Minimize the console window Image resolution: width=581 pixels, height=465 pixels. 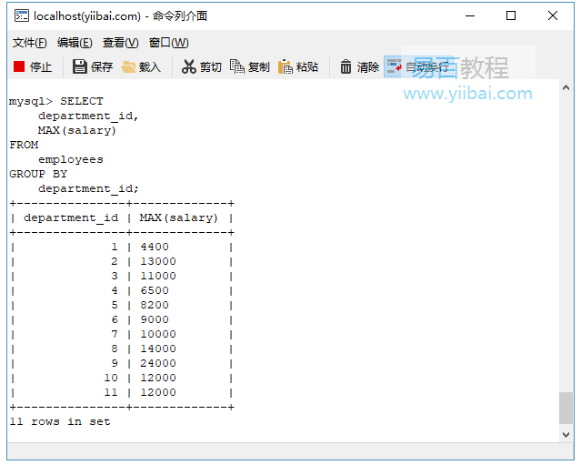(469, 15)
